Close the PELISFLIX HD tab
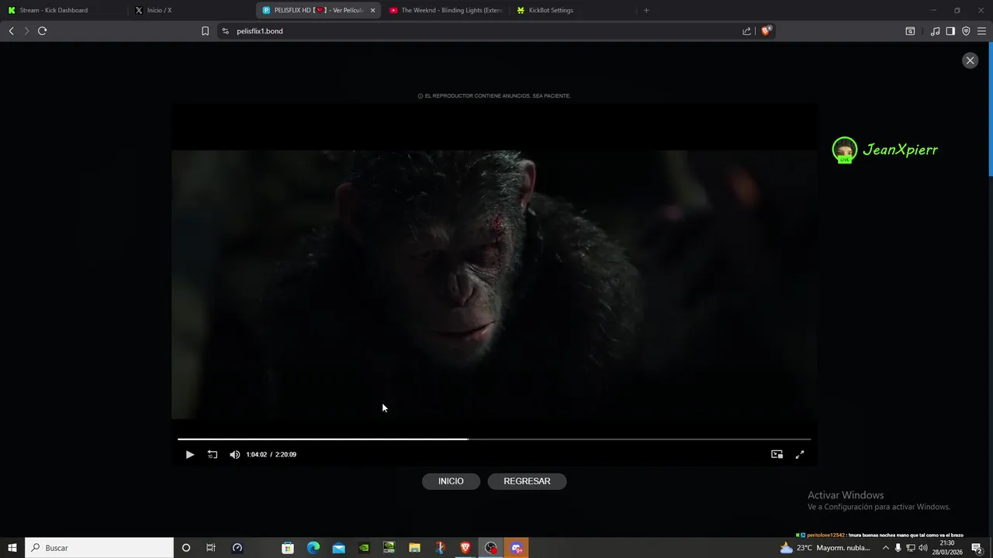The width and height of the screenshot is (993, 558). (372, 10)
